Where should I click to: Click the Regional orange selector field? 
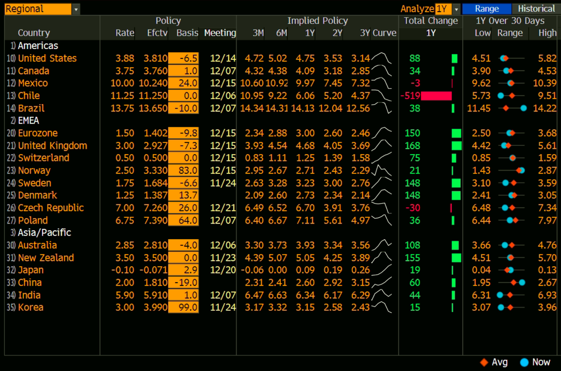click(38, 9)
